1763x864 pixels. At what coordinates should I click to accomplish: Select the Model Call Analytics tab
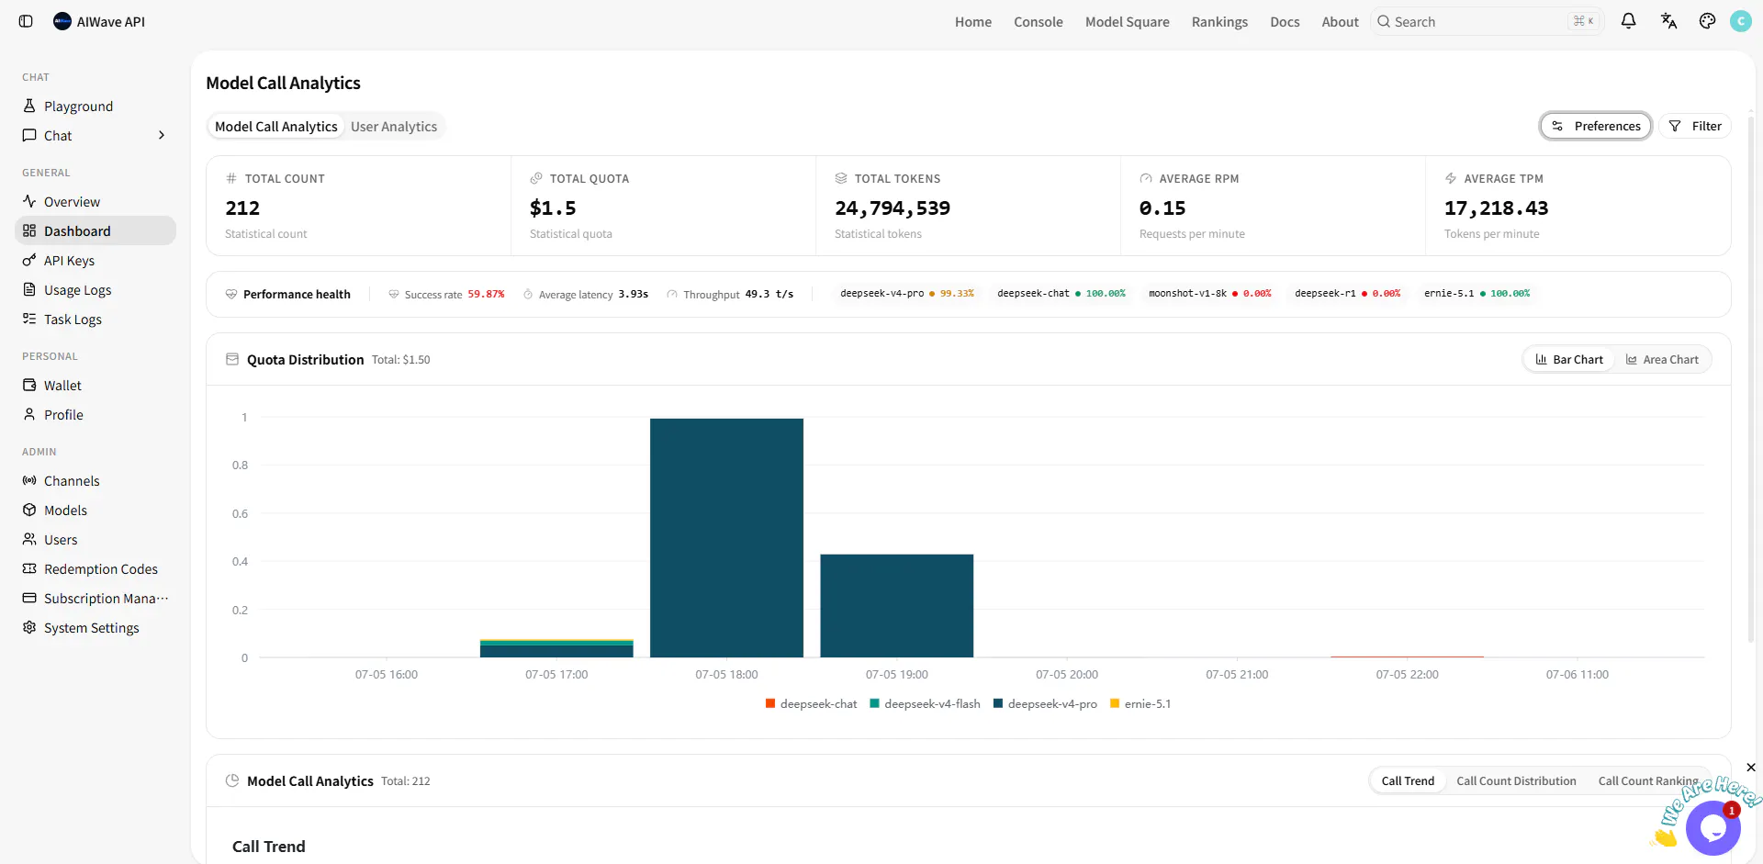pos(276,127)
